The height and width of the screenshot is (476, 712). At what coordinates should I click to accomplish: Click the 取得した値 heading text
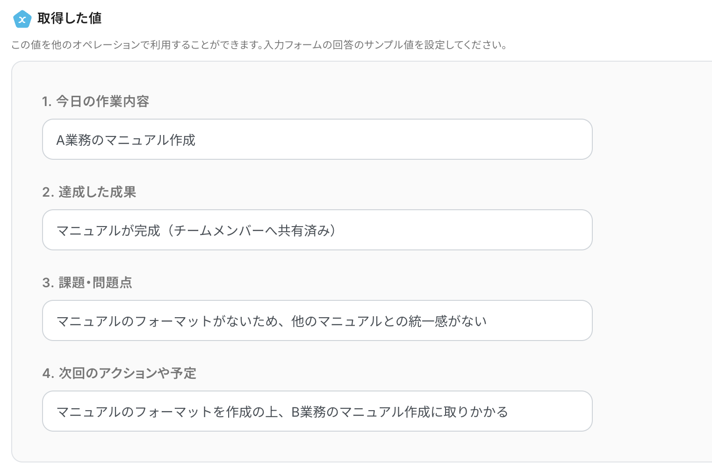(x=69, y=18)
